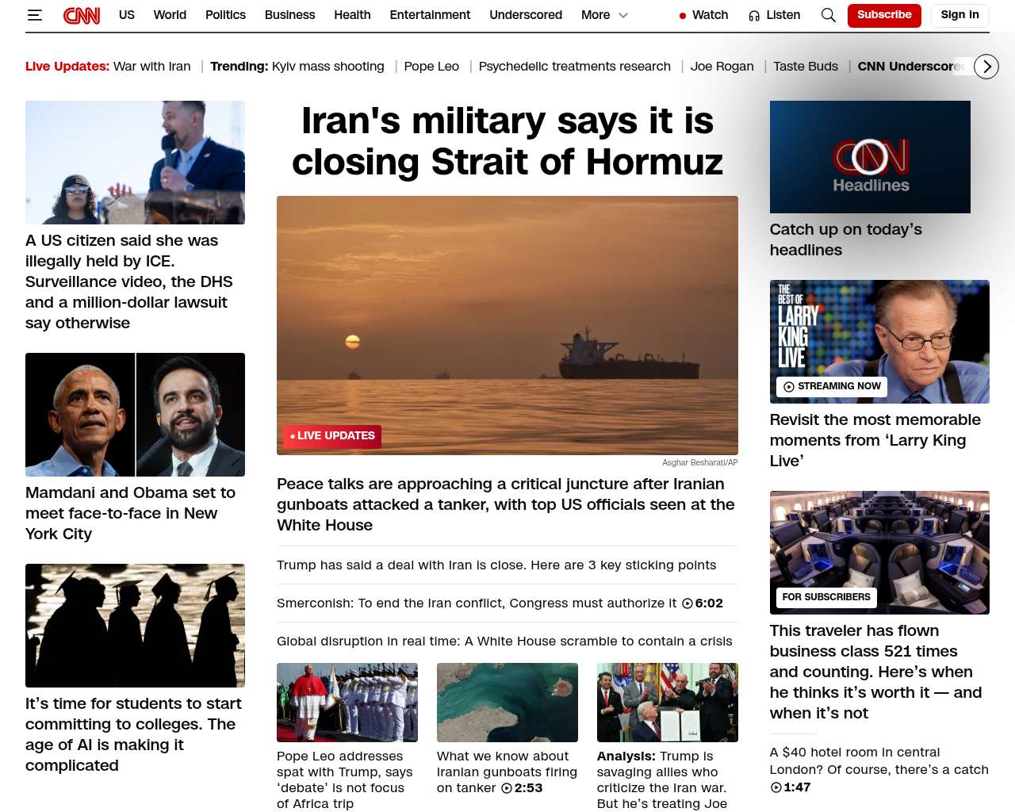Open the search magnifier icon
This screenshot has width=1015, height=812.
(828, 15)
